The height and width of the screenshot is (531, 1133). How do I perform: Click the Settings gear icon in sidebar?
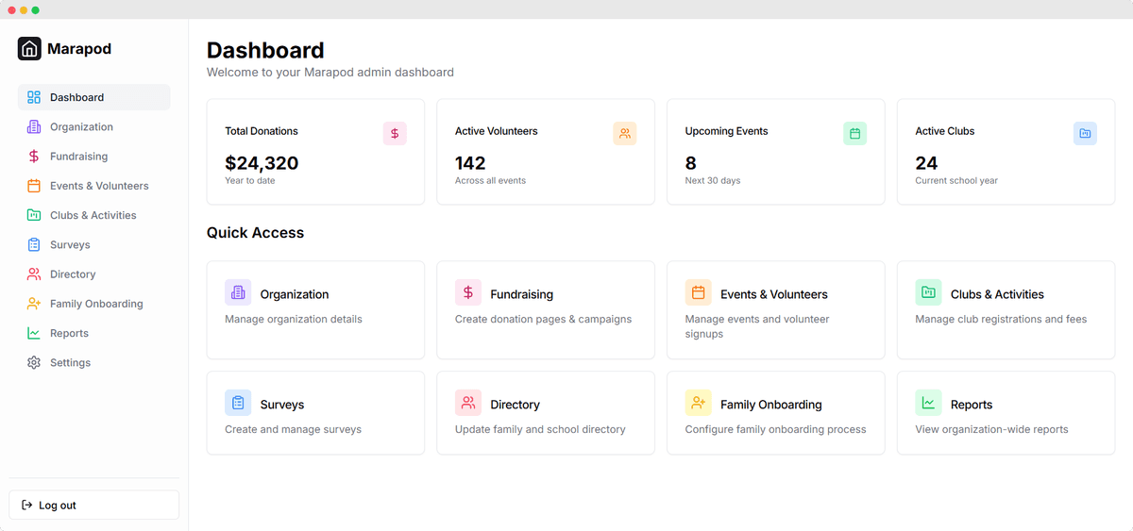(x=34, y=363)
